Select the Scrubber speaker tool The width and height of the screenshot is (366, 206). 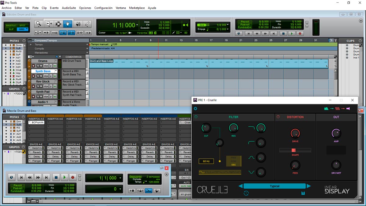point(78,24)
